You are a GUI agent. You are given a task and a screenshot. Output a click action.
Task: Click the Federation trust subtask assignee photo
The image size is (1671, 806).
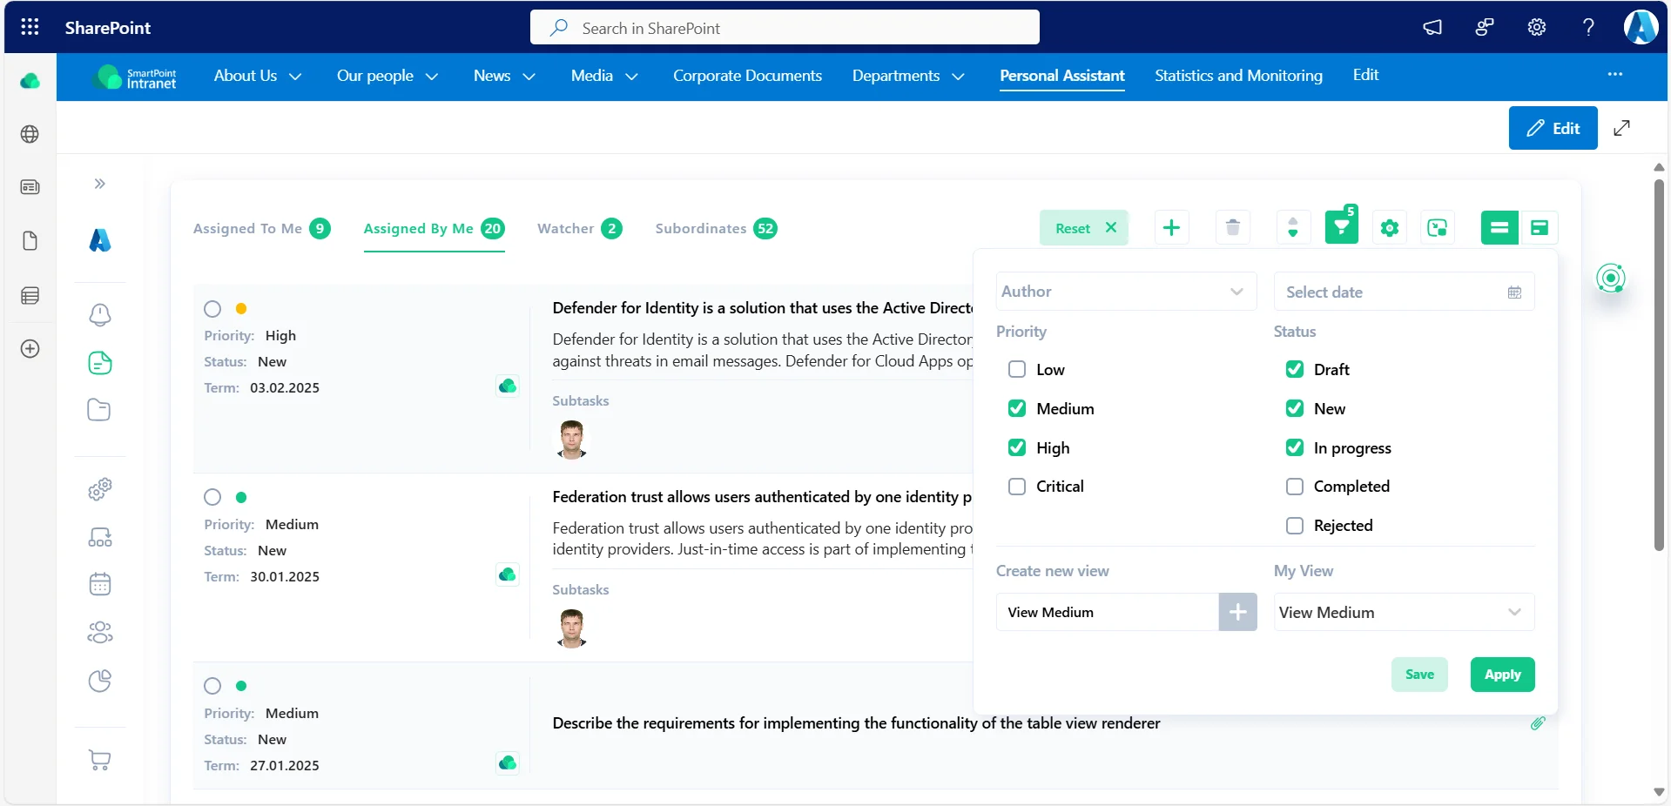click(571, 628)
